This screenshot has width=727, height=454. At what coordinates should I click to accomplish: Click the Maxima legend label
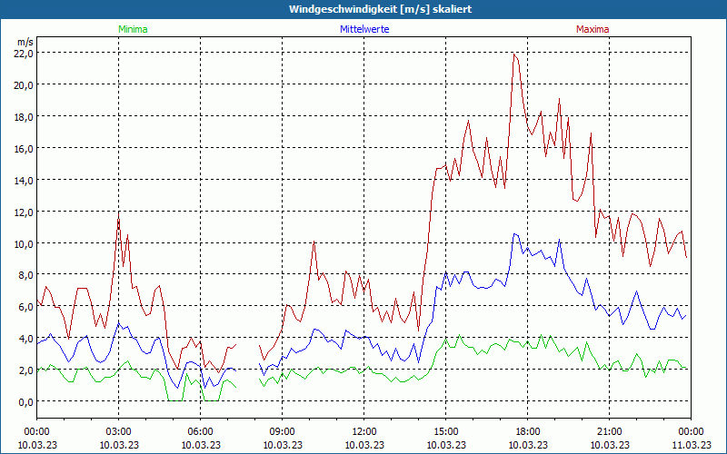(593, 29)
